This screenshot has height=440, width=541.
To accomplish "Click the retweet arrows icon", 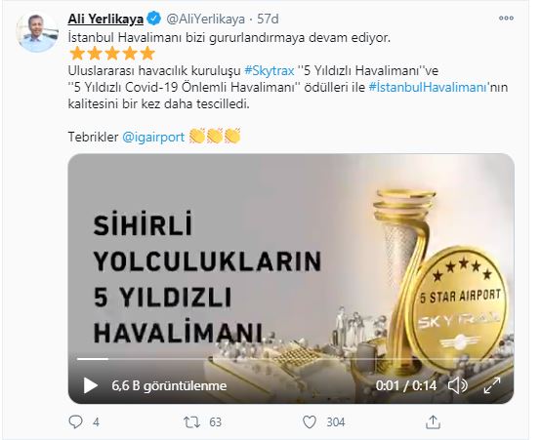I will [191, 422].
